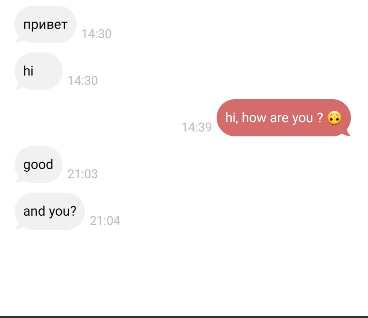Click the 21:04 timestamp next to 'and you?'

[x=105, y=221]
